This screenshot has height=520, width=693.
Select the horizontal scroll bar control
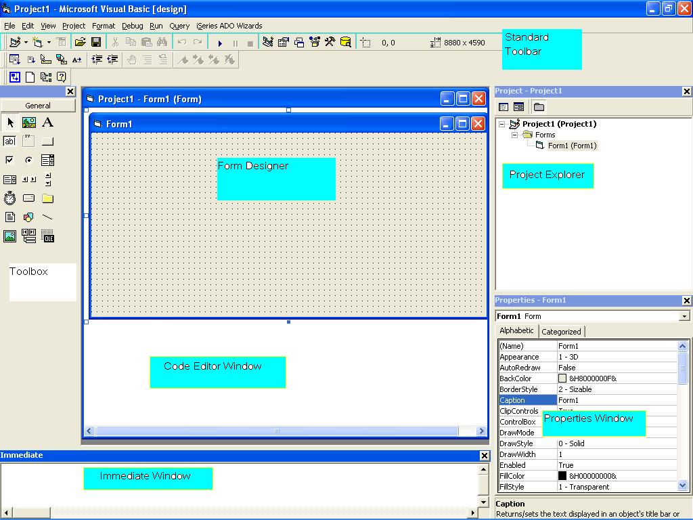29,179
